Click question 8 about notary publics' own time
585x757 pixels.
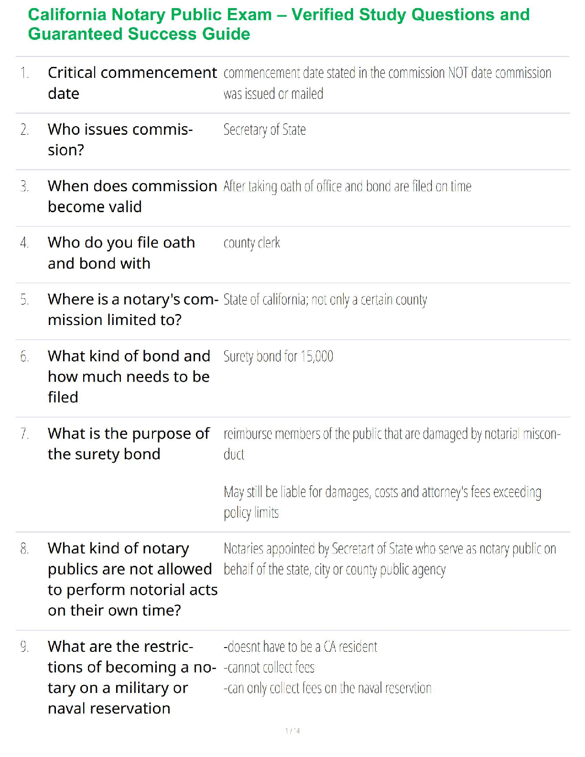pyautogui.click(x=132, y=579)
